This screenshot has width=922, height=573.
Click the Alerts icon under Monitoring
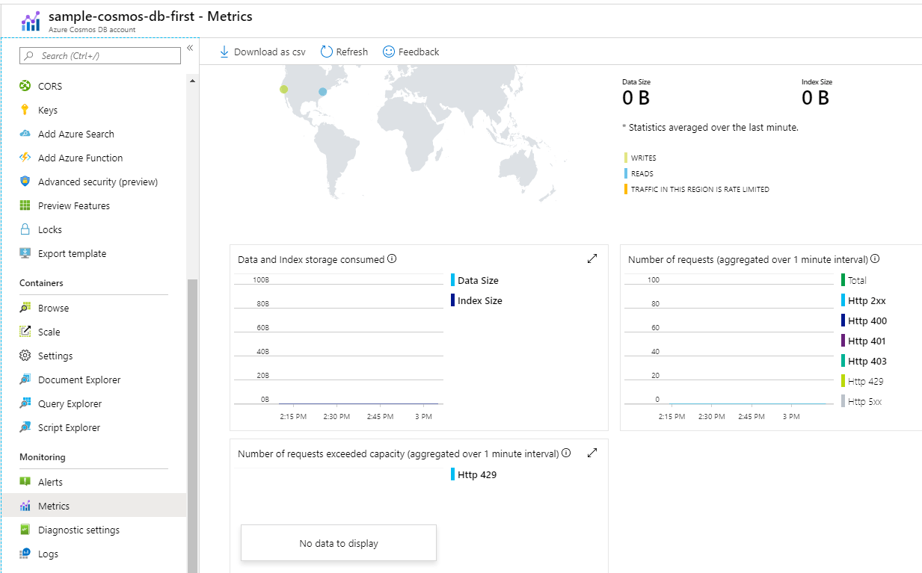pos(25,482)
